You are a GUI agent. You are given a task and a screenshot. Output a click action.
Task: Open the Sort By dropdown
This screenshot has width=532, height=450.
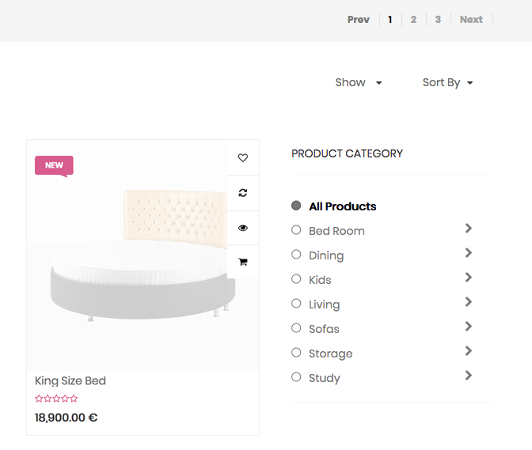click(447, 82)
